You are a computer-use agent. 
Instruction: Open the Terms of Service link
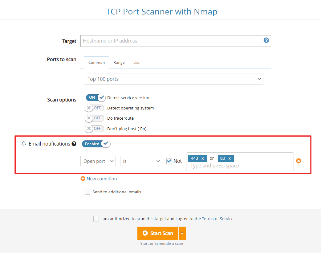tap(217, 218)
